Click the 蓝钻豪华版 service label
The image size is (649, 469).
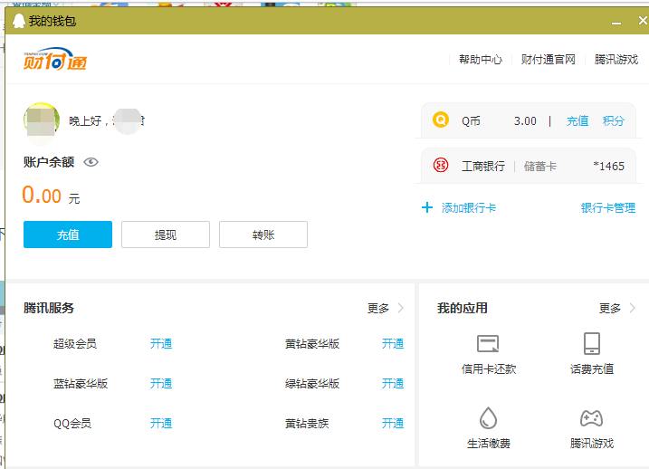81,383
